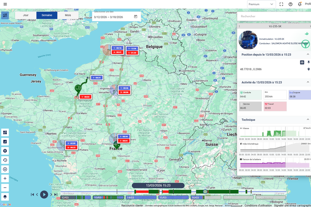Click the '1 - 00:03' red stop label
The height and width of the screenshot is (207, 311).
pyautogui.click(x=86, y=97)
